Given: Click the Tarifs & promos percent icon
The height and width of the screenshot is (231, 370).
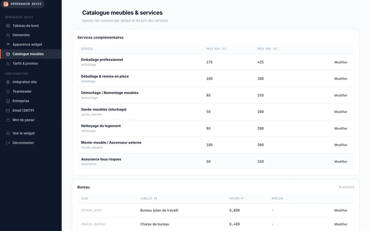Looking at the screenshot, I should (8, 63).
